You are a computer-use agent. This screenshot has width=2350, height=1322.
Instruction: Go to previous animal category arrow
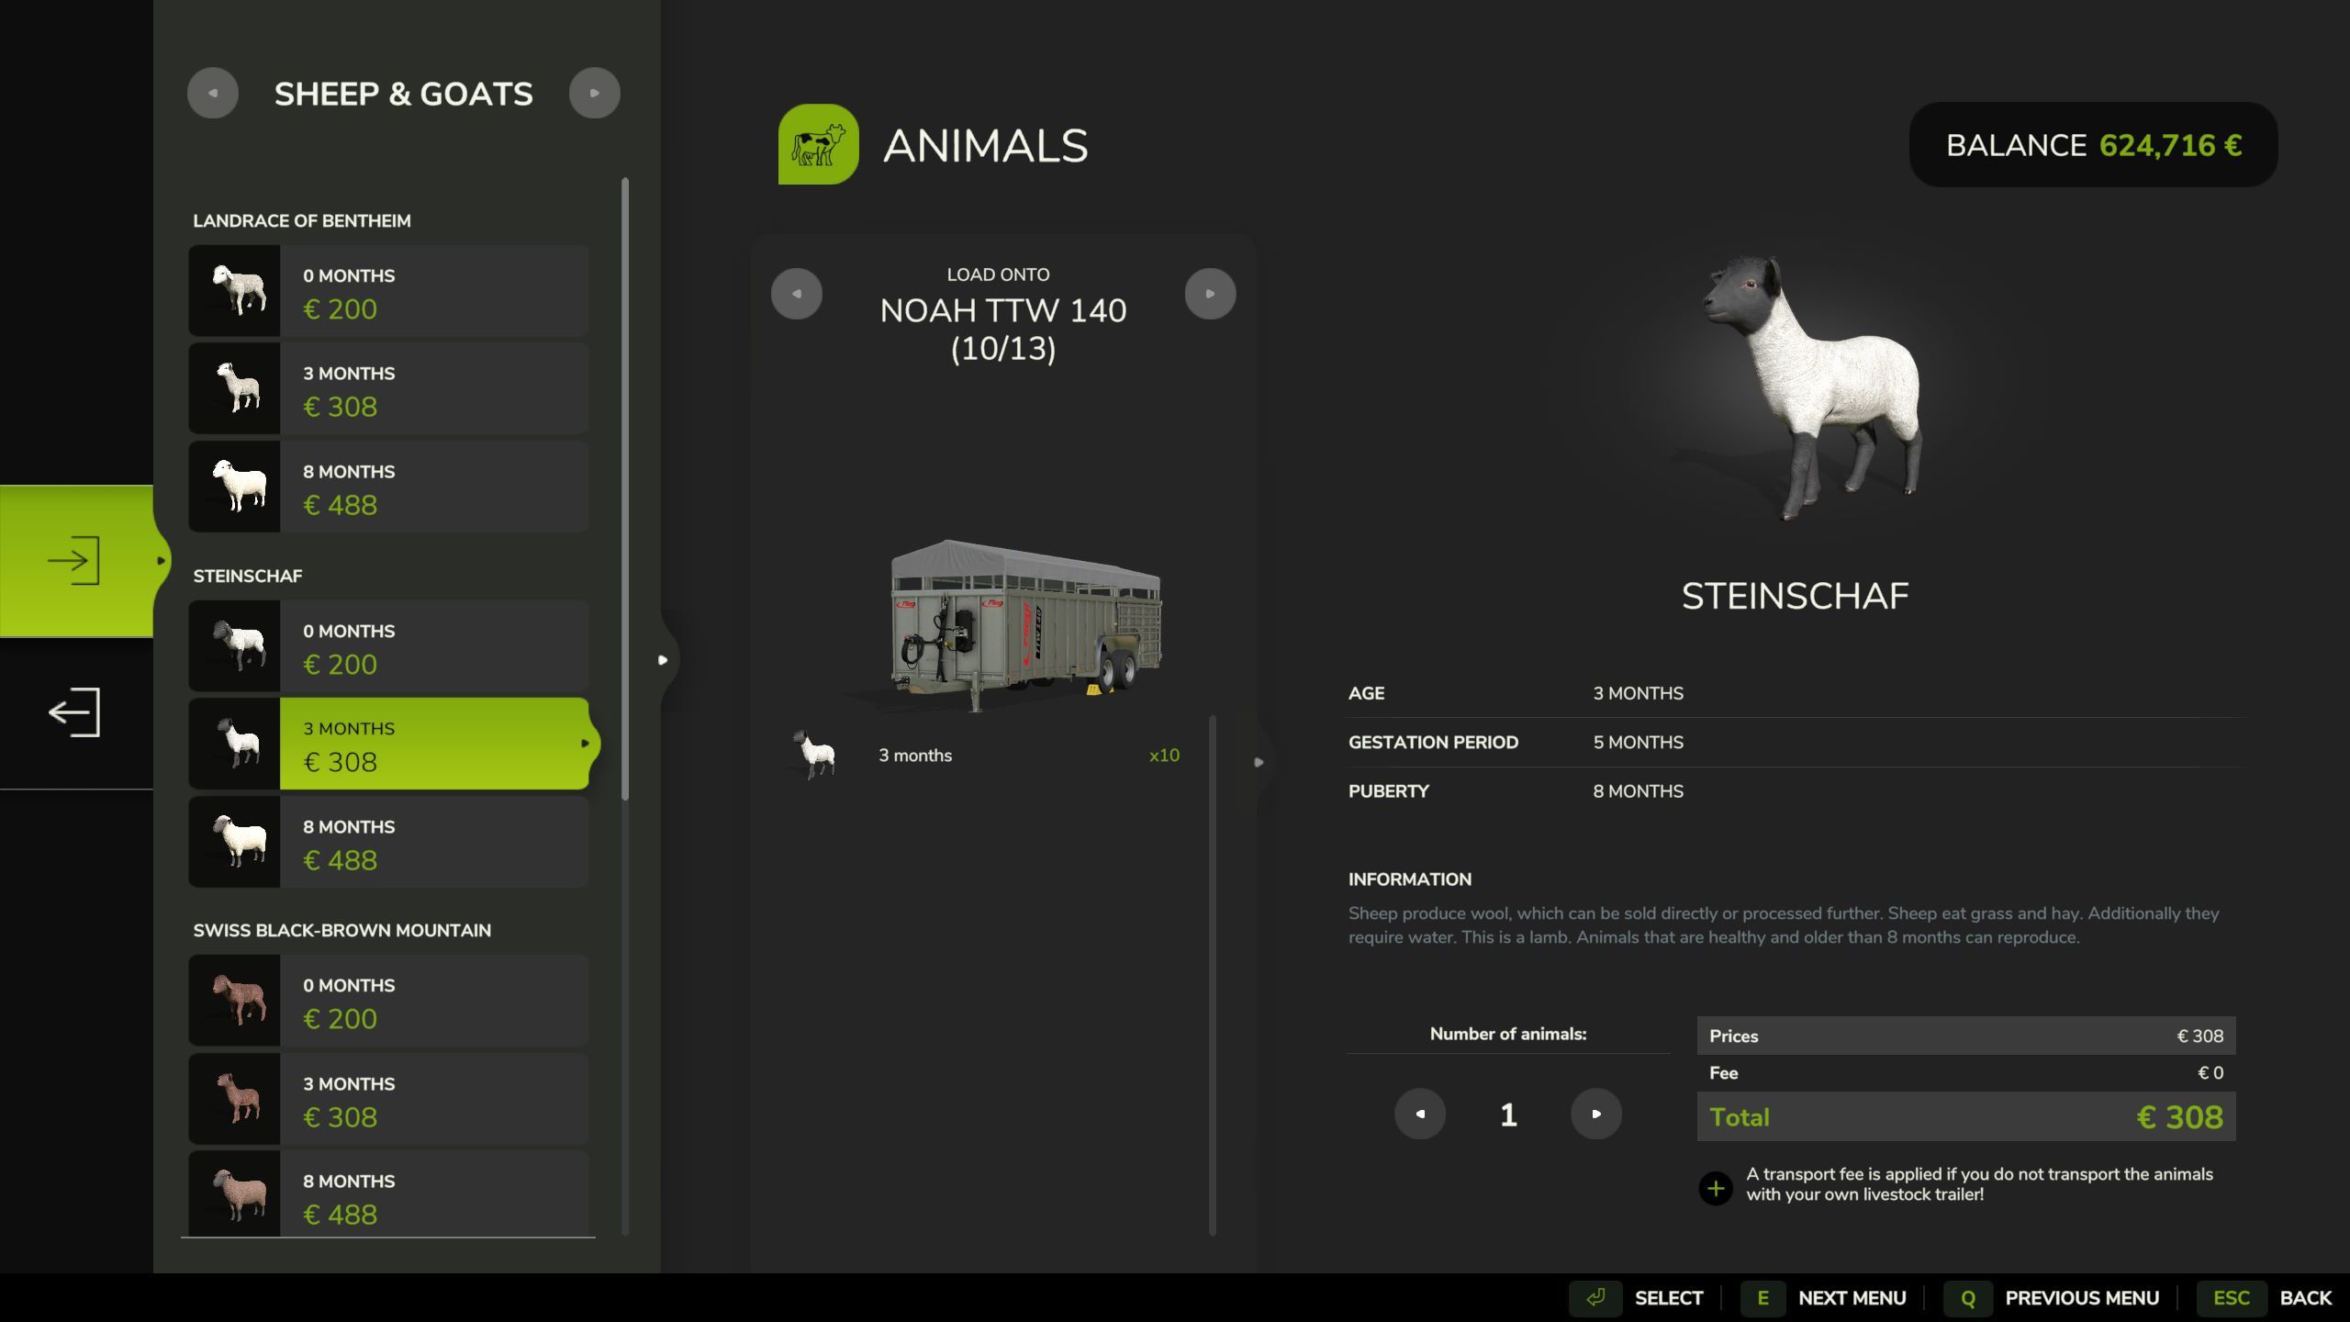pyautogui.click(x=213, y=93)
